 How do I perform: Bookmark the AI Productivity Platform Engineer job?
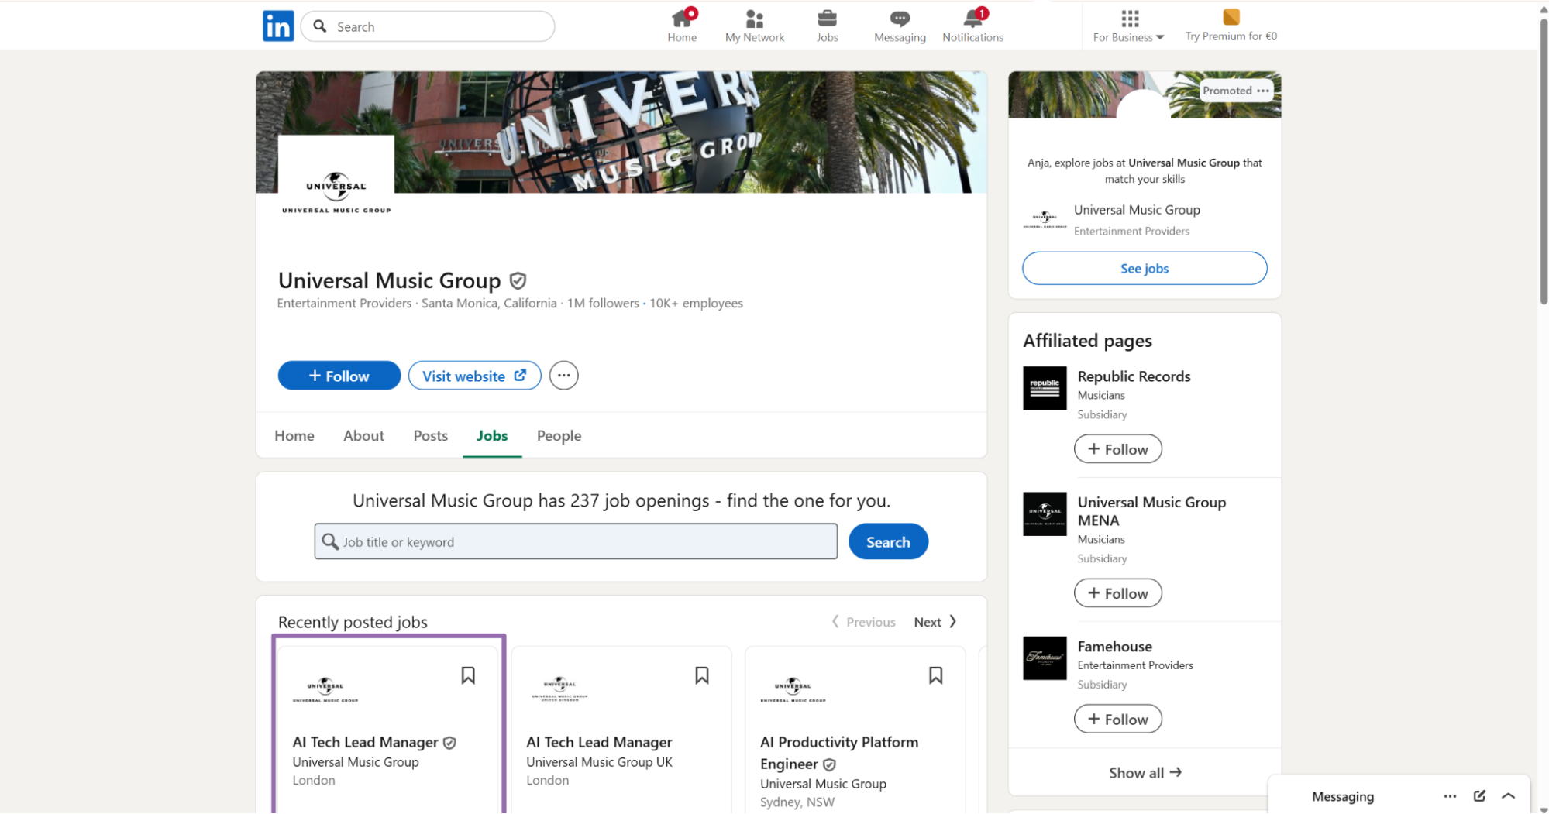(x=936, y=675)
